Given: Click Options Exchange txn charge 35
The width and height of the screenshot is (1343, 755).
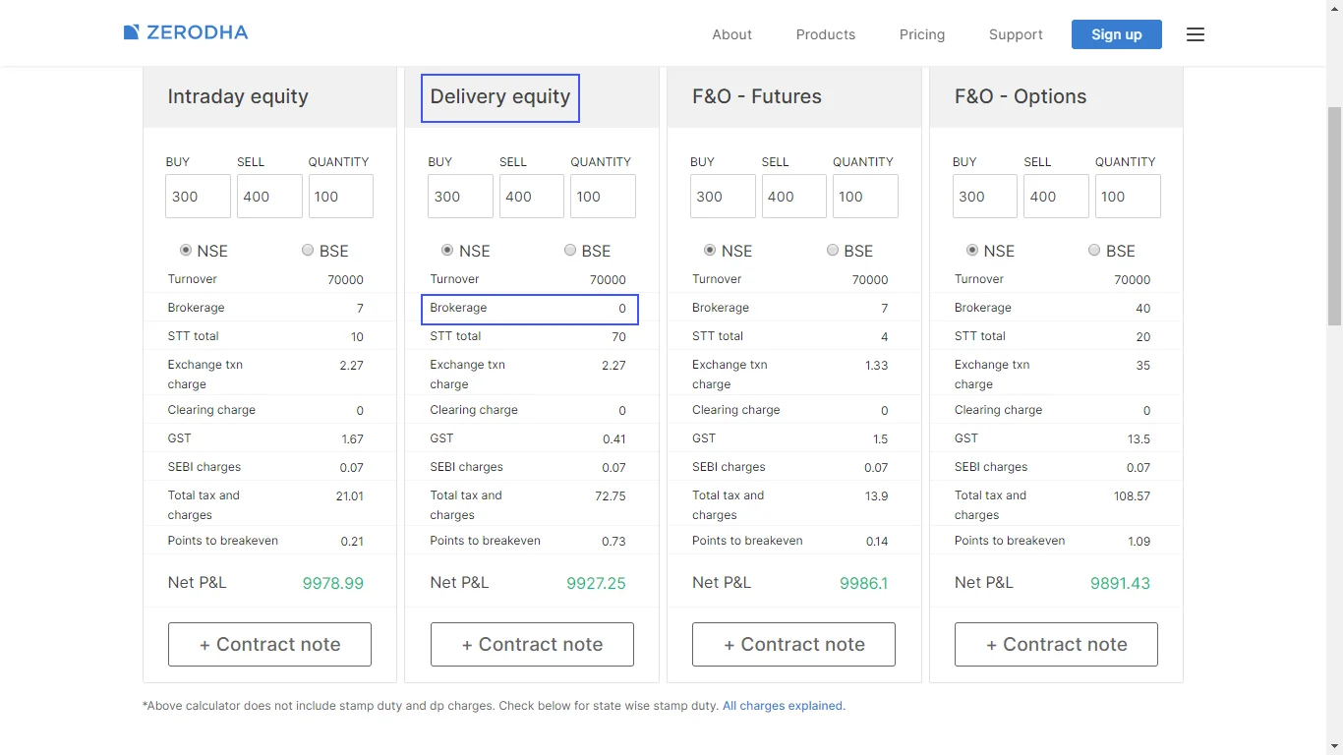Looking at the screenshot, I should 1143,366.
